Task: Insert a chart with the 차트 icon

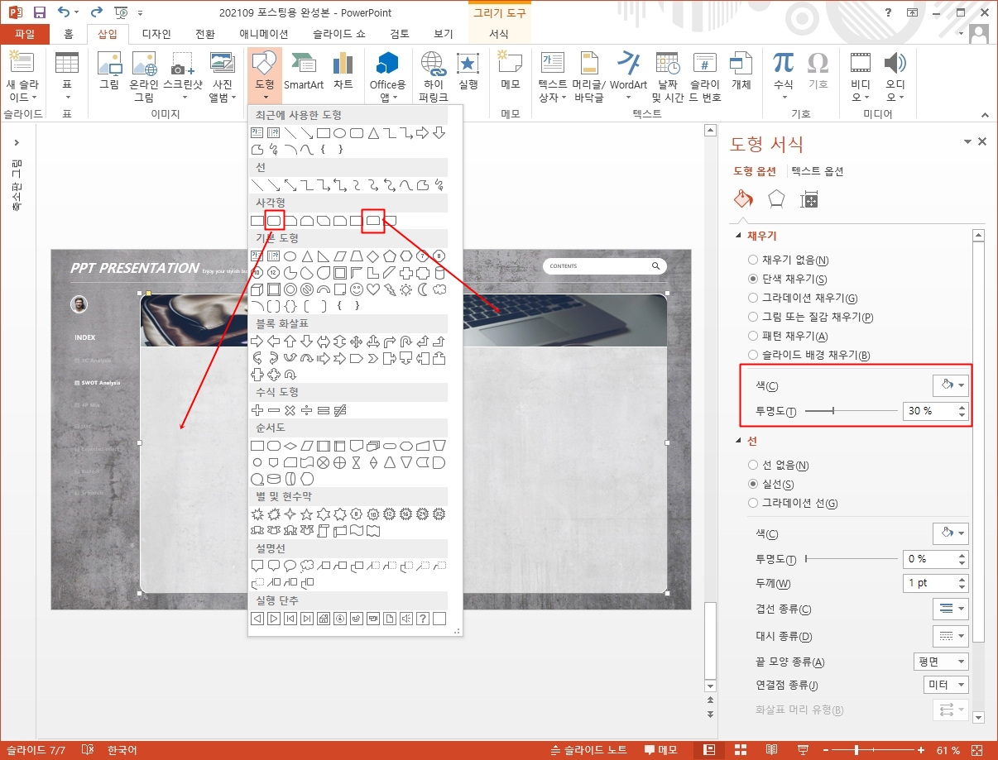Action: [x=343, y=71]
